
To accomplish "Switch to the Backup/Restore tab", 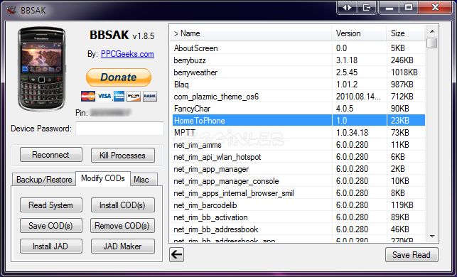I will tap(44, 180).
